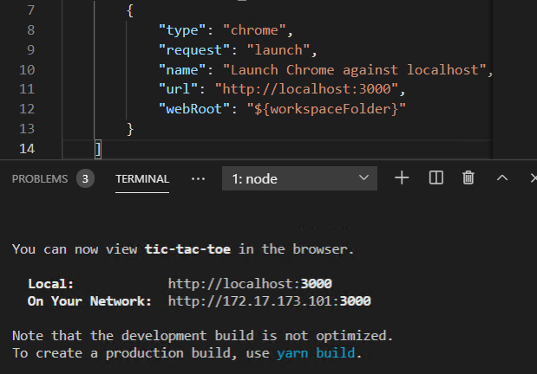Click line number 12 in the gutter

click(x=27, y=109)
